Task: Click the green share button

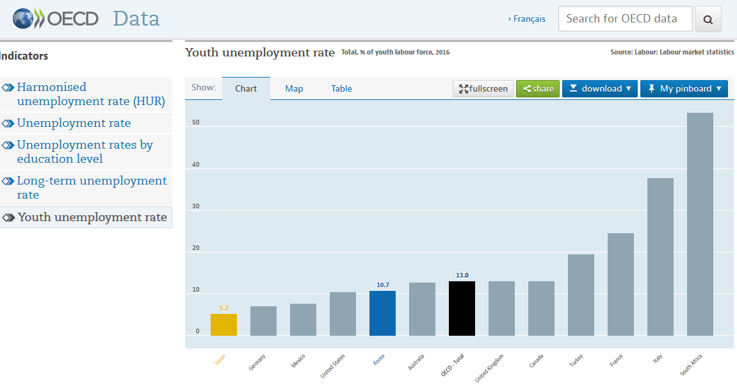Action: tap(538, 88)
